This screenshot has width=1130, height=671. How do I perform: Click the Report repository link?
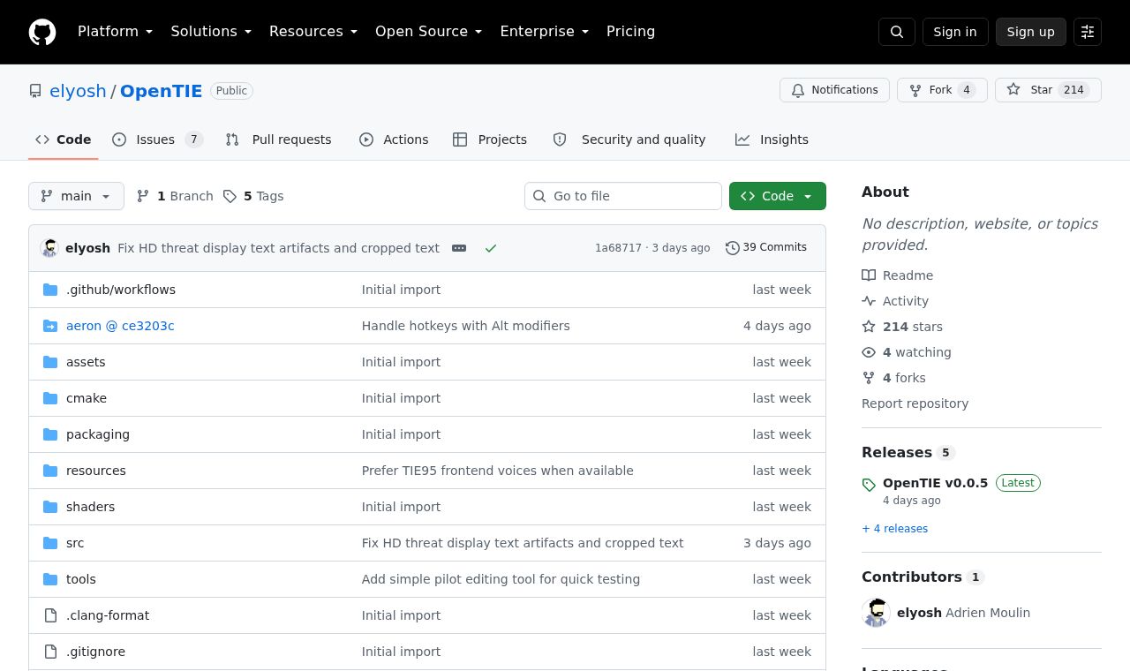coord(915,403)
